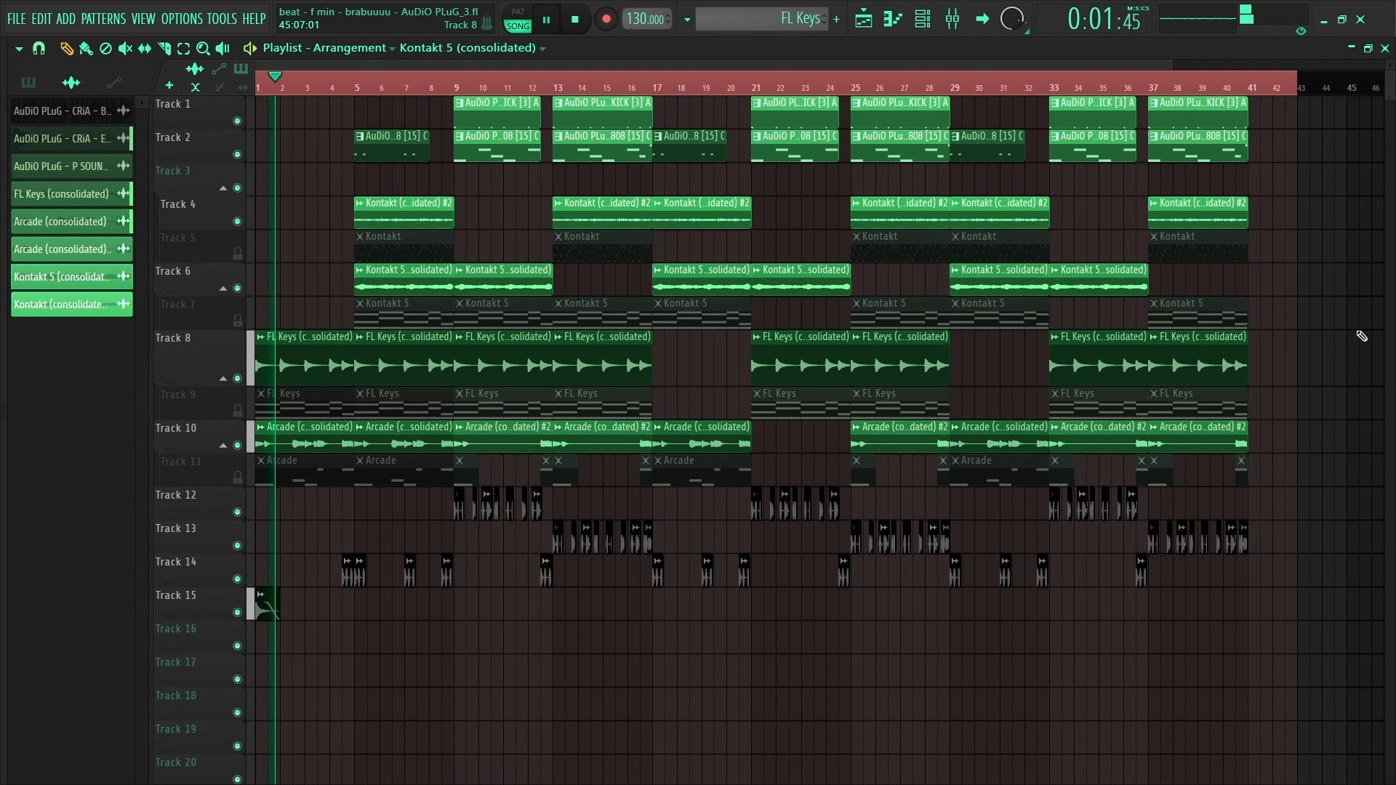Open the Piano roll
Image resolution: width=1396 pixels, height=785 pixels.
(893, 19)
